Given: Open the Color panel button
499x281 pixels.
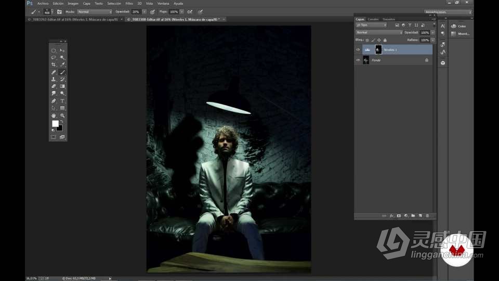Looking at the screenshot, I should (459, 26).
